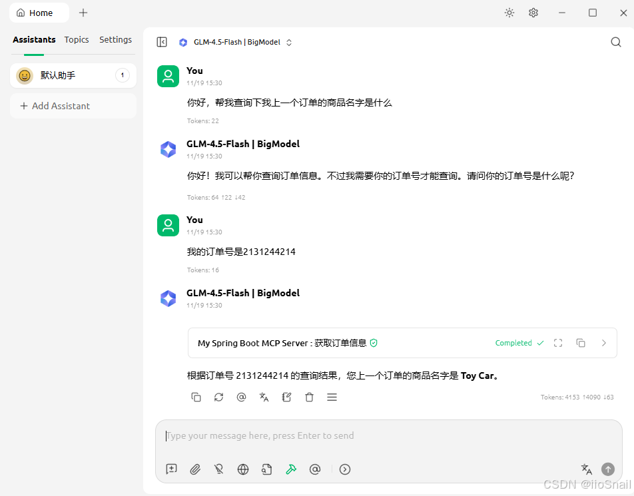Screen dimensions: 634x496
Task: Attach a file with the paperclip icon
Action: (x=195, y=469)
